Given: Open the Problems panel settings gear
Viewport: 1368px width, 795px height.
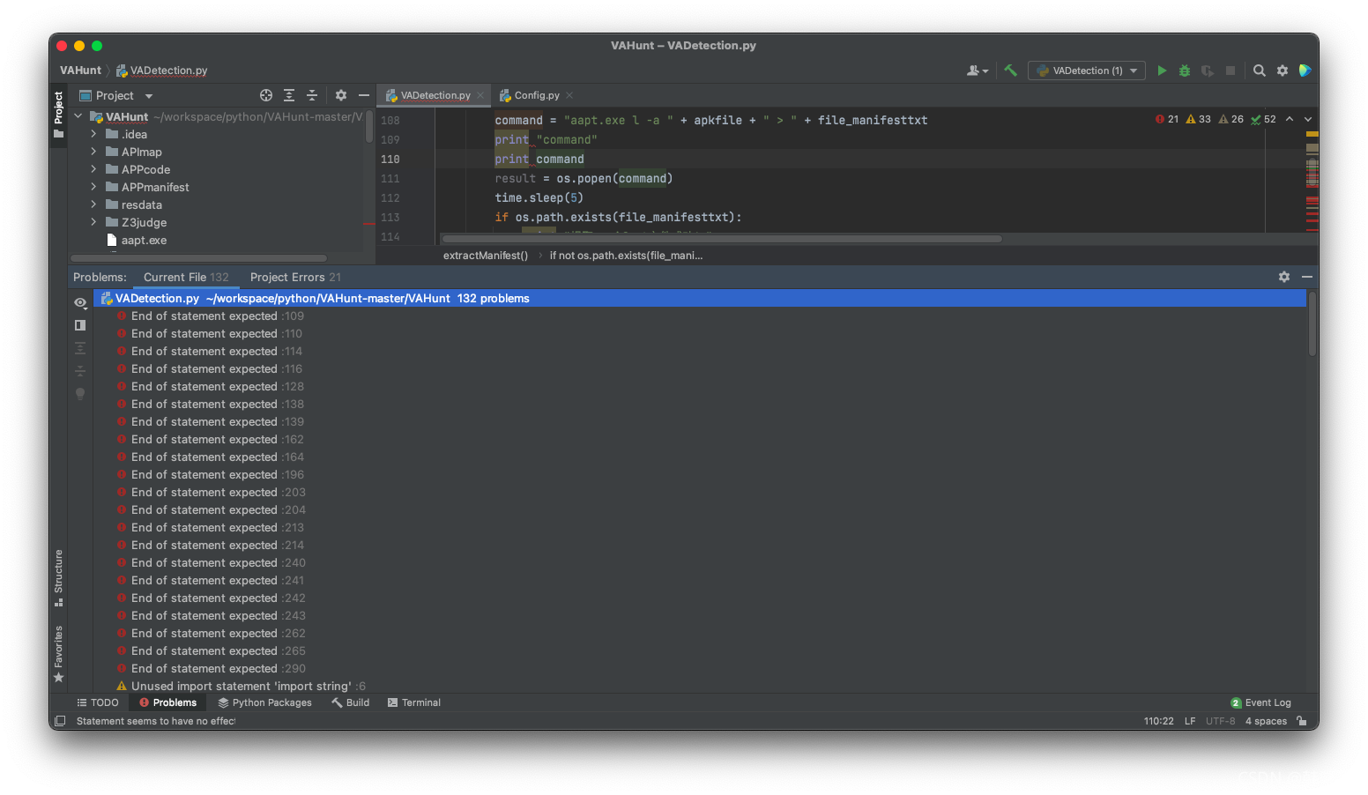Looking at the screenshot, I should pyautogui.click(x=1284, y=276).
